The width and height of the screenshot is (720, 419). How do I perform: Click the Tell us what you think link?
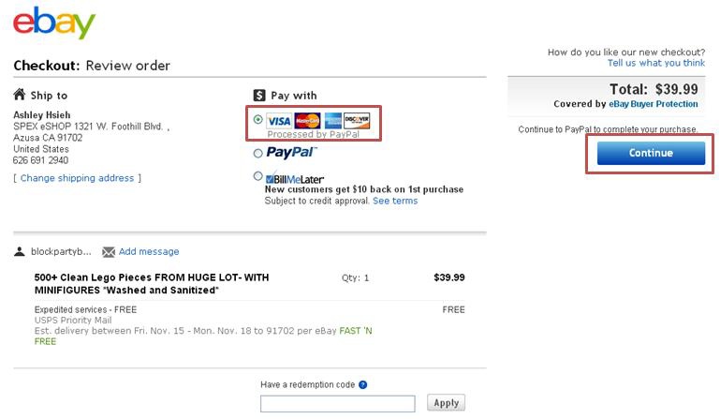pos(656,63)
